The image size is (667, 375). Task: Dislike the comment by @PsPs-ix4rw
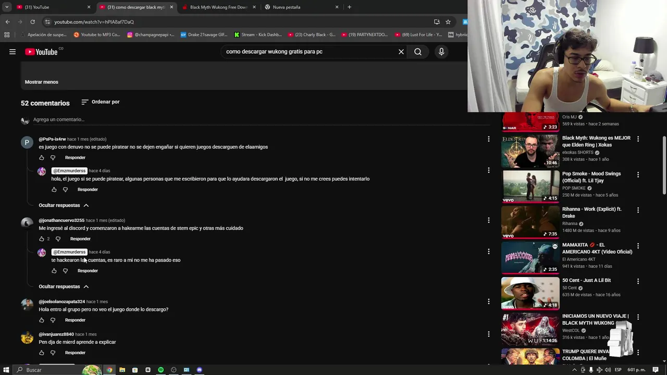(53, 157)
